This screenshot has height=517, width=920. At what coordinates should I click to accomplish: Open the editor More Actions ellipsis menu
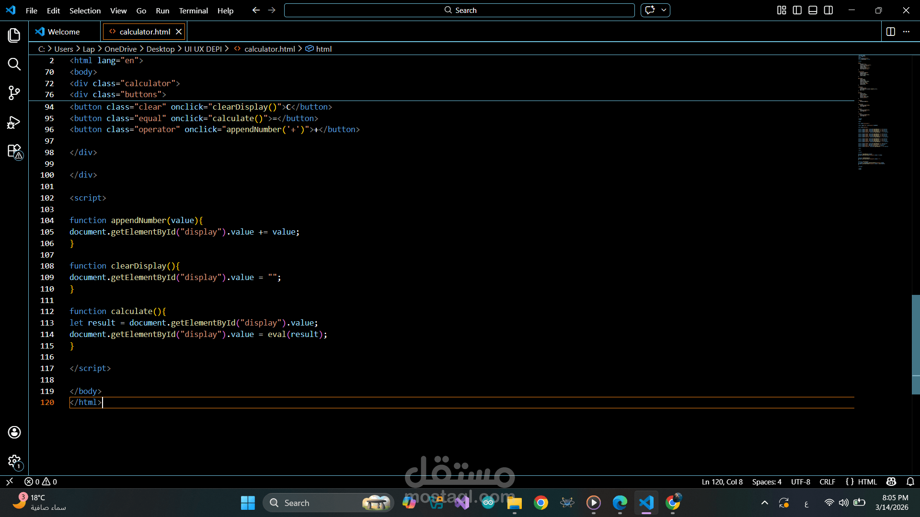[x=906, y=32]
